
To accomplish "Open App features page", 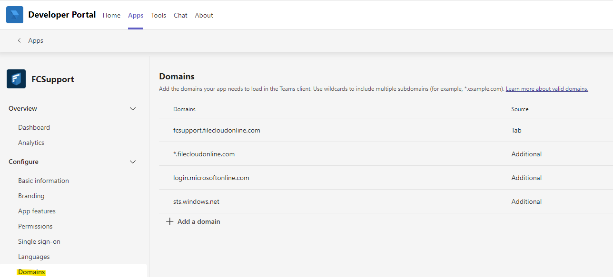I will (37, 211).
